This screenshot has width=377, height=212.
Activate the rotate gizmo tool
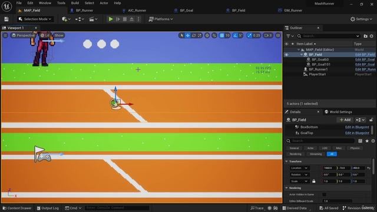tap(194, 35)
